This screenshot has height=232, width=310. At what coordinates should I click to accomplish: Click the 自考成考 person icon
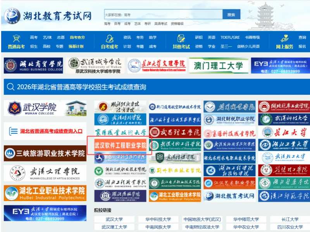tap(110, 39)
